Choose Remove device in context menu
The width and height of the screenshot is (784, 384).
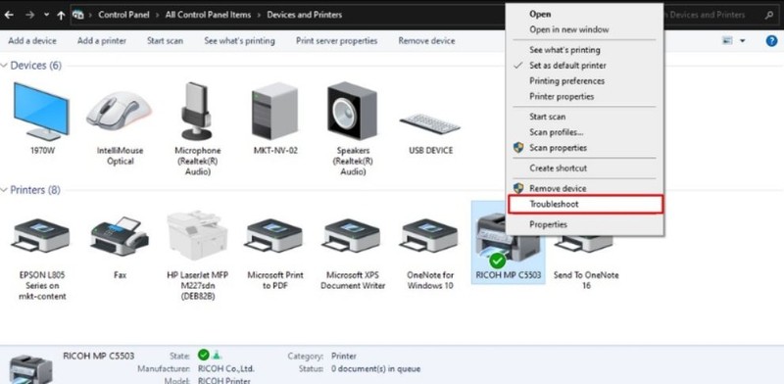584,188
